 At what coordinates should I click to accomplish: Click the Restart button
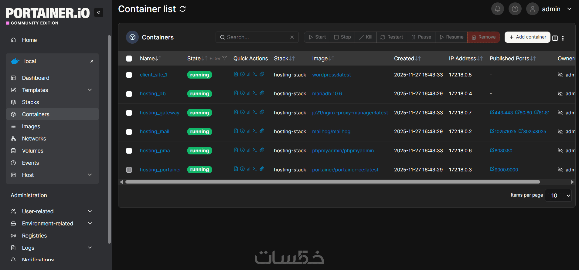coord(392,37)
